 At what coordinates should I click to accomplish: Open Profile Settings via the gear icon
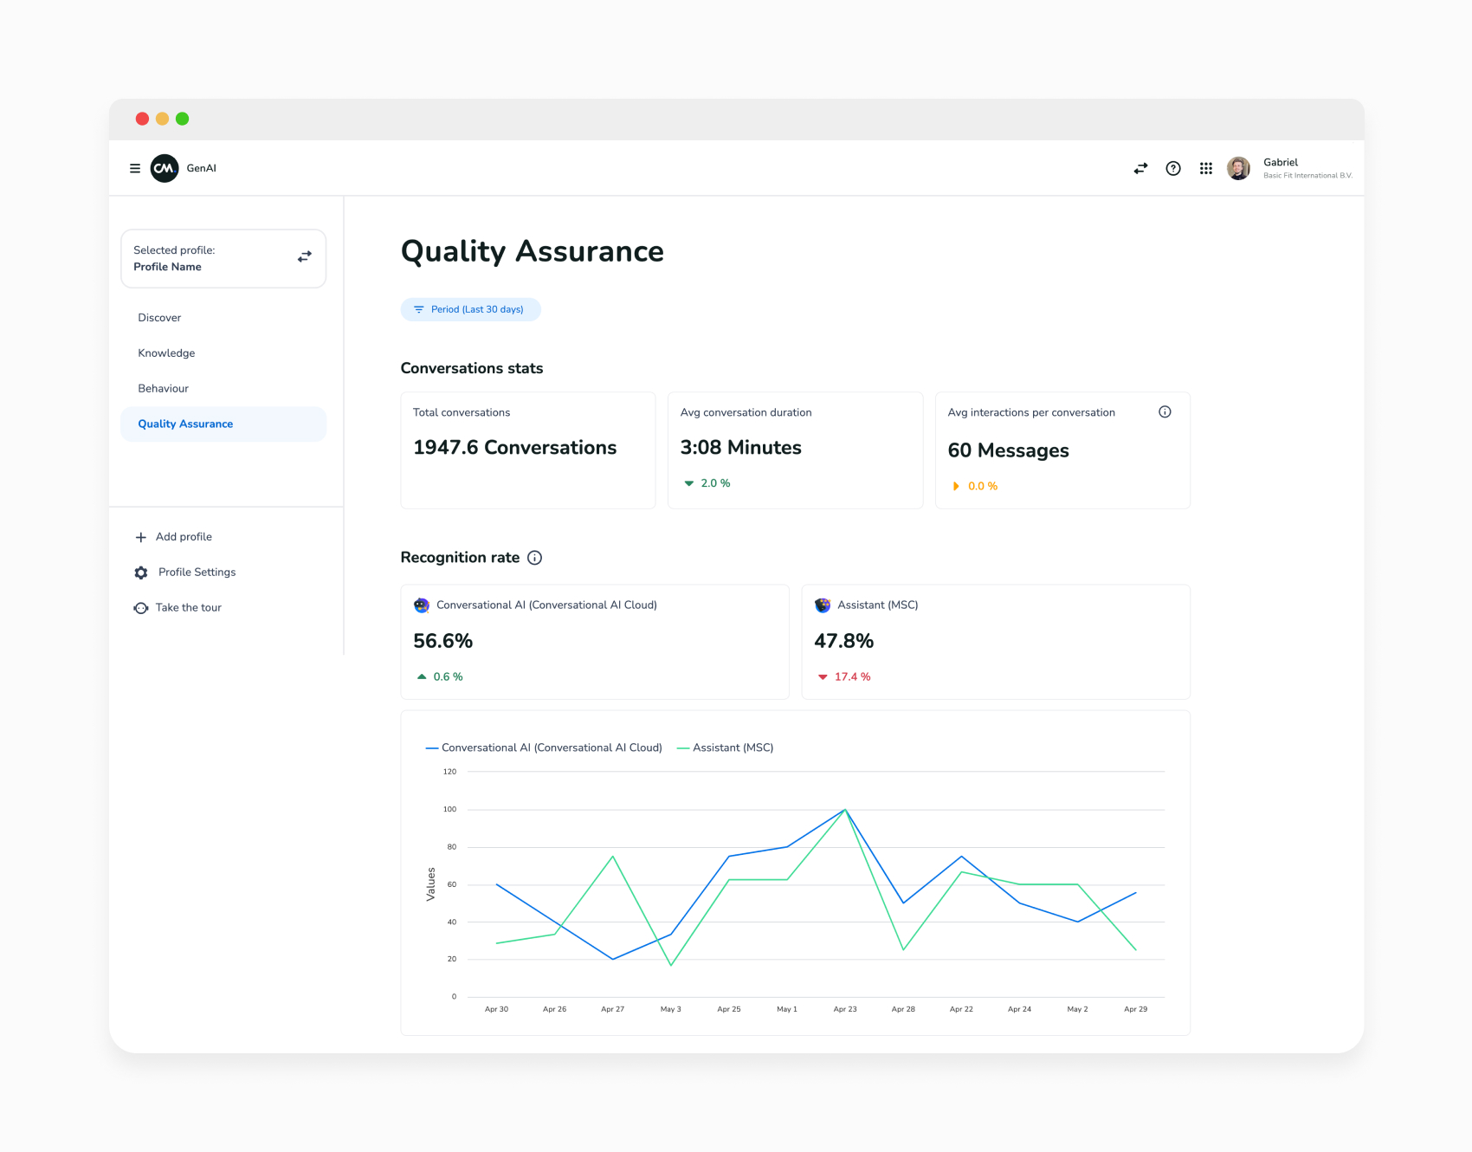pyautogui.click(x=141, y=572)
